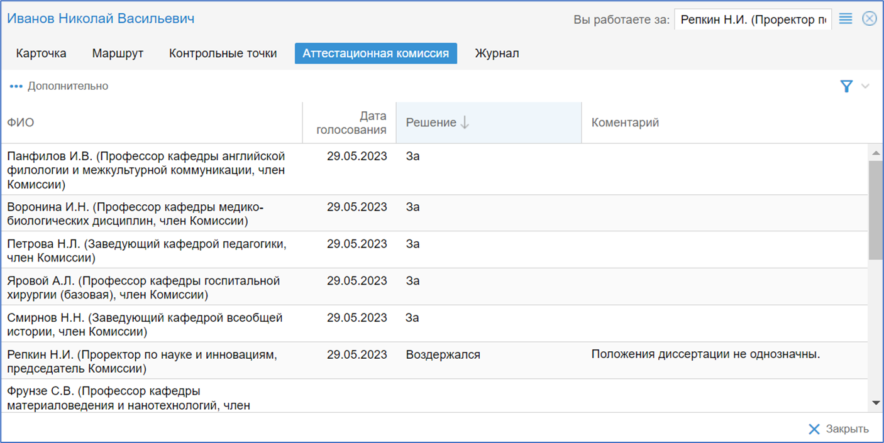The image size is (884, 443).
Task: Click the scrollbar down arrow
Action: (x=876, y=403)
